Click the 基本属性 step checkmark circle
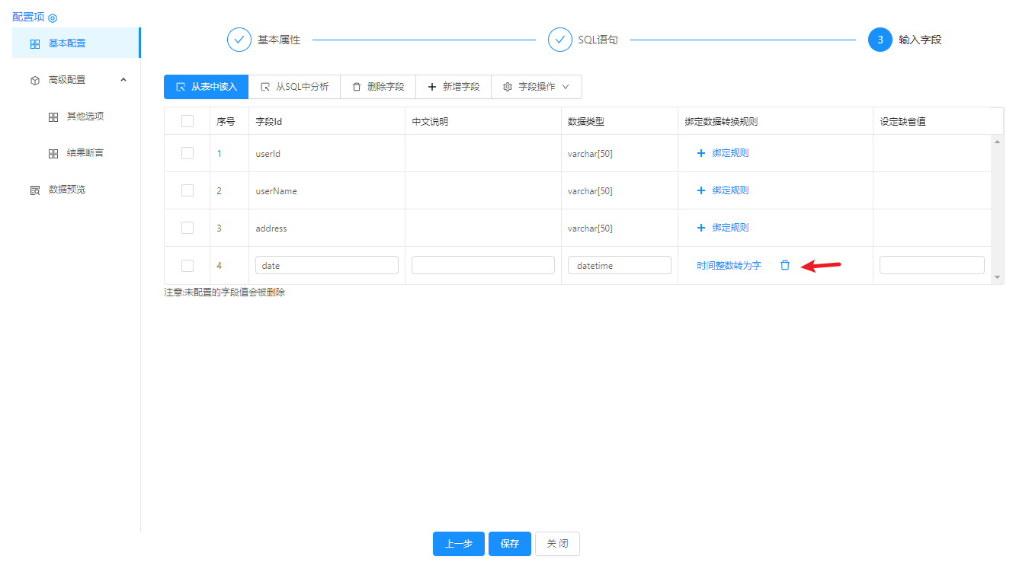 (239, 40)
